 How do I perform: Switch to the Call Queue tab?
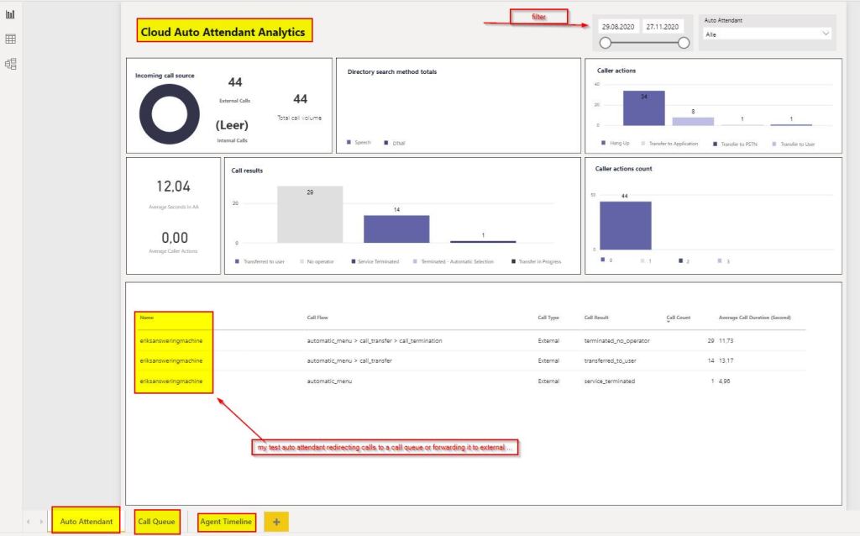click(x=157, y=522)
